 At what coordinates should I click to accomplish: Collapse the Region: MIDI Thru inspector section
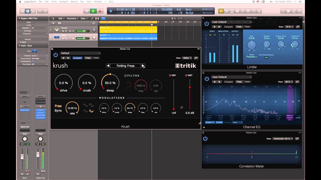tap(19, 18)
